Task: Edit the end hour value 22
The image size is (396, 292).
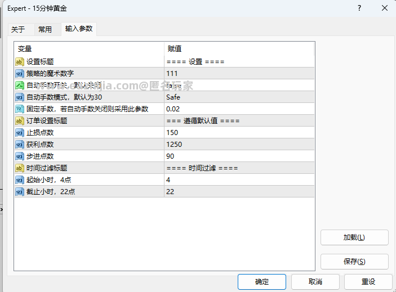Action: (x=239, y=192)
